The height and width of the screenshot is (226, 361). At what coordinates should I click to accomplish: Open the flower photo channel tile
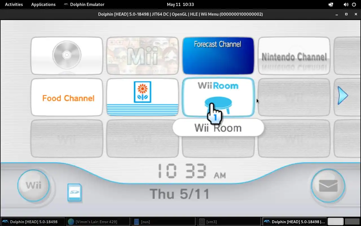(x=142, y=97)
